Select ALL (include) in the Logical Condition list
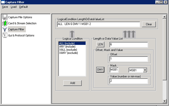 point(72,43)
